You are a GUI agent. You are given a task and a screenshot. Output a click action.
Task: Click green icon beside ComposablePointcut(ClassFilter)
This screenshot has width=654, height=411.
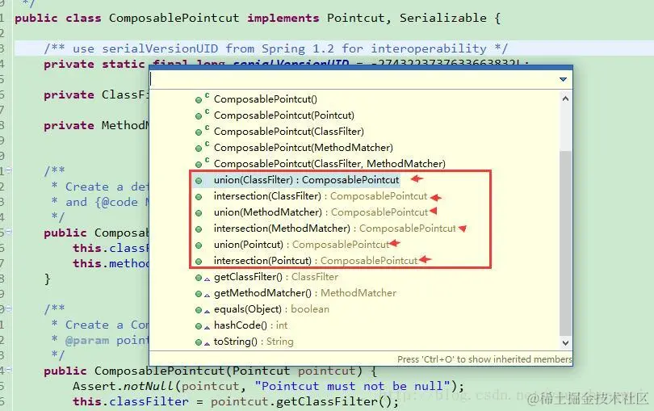[x=199, y=132]
